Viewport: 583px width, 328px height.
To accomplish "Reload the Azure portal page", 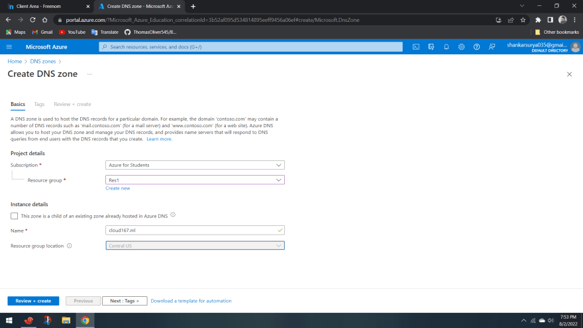I will (x=32, y=20).
